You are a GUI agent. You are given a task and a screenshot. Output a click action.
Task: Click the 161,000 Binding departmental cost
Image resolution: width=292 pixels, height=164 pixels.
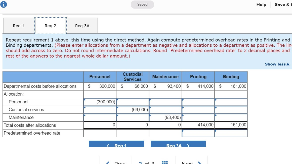point(238,86)
